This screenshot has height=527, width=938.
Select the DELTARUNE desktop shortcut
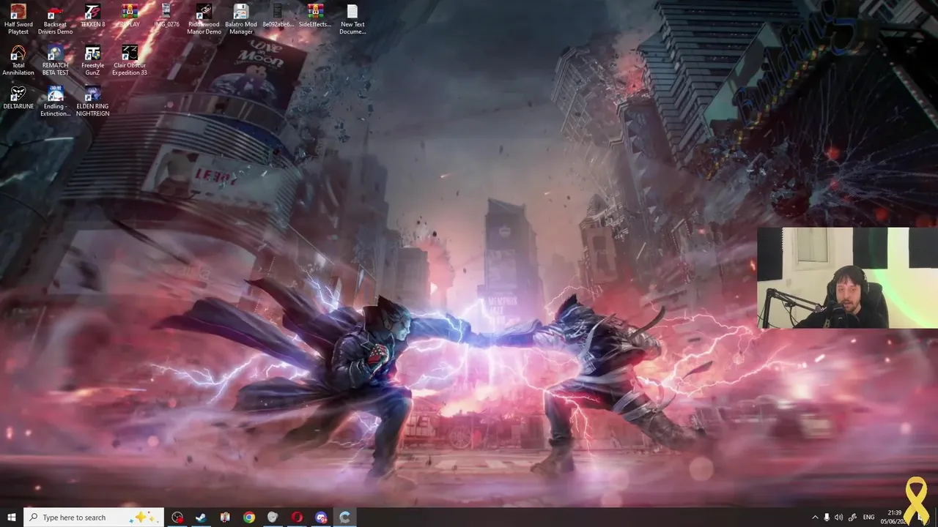(x=18, y=98)
